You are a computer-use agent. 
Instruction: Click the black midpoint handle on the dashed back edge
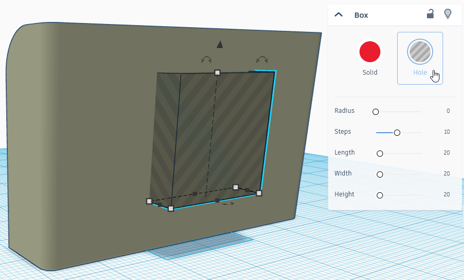click(x=194, y=194)
